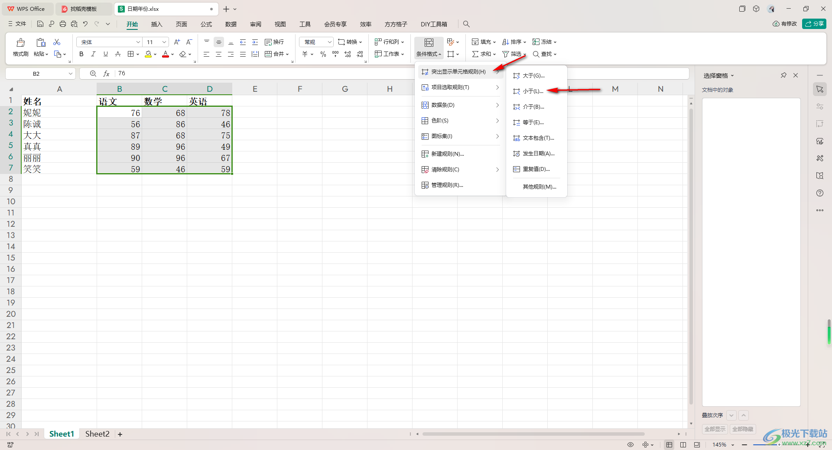Open the 行和列 rows and columns menu

(x=389, y=42)
